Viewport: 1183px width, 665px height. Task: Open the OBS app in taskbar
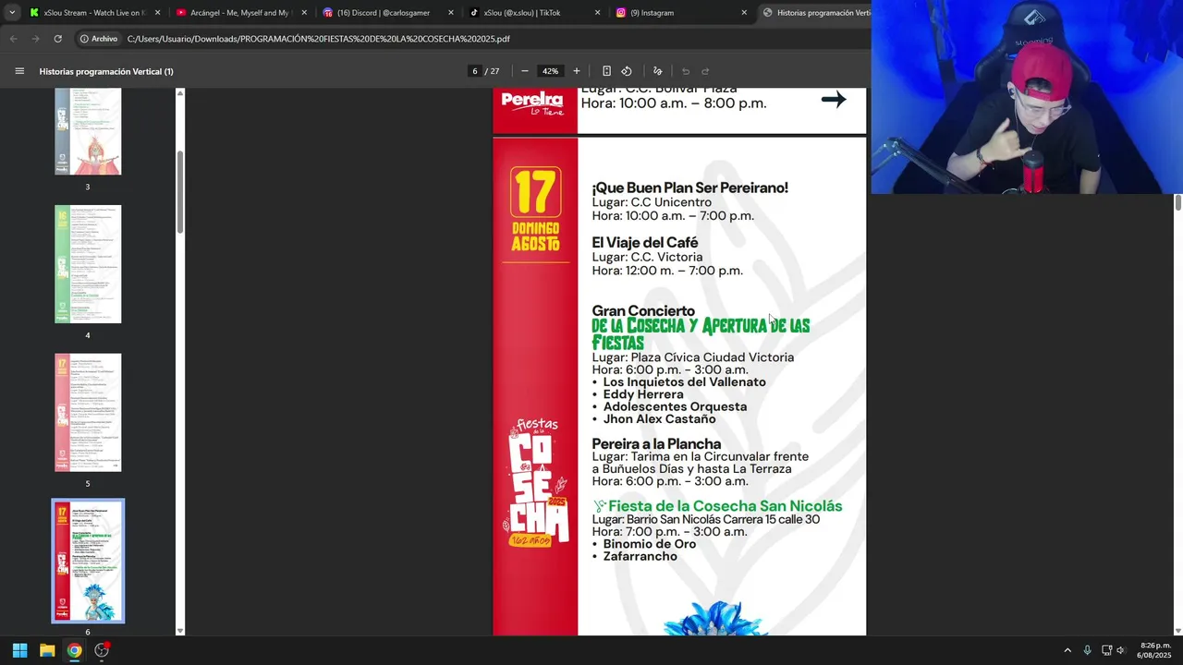102,650
